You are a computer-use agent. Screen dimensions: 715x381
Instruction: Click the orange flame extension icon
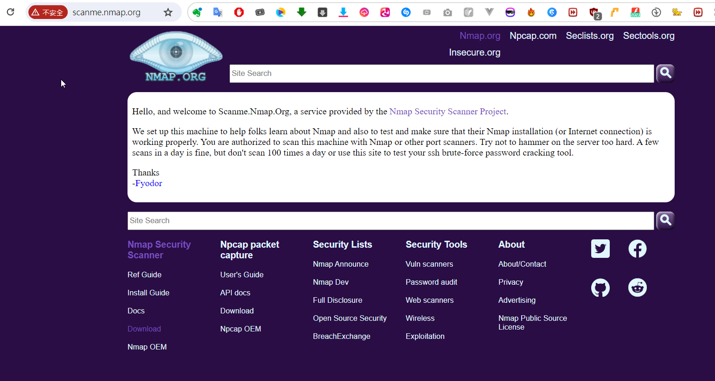(x=531, y=12)
